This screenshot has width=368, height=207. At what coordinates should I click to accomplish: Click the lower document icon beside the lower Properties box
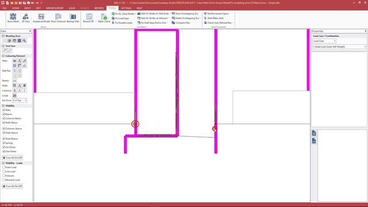(314, 141)
